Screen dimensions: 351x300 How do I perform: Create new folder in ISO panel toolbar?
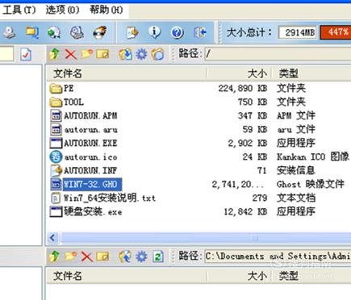[x=87, y=54]
